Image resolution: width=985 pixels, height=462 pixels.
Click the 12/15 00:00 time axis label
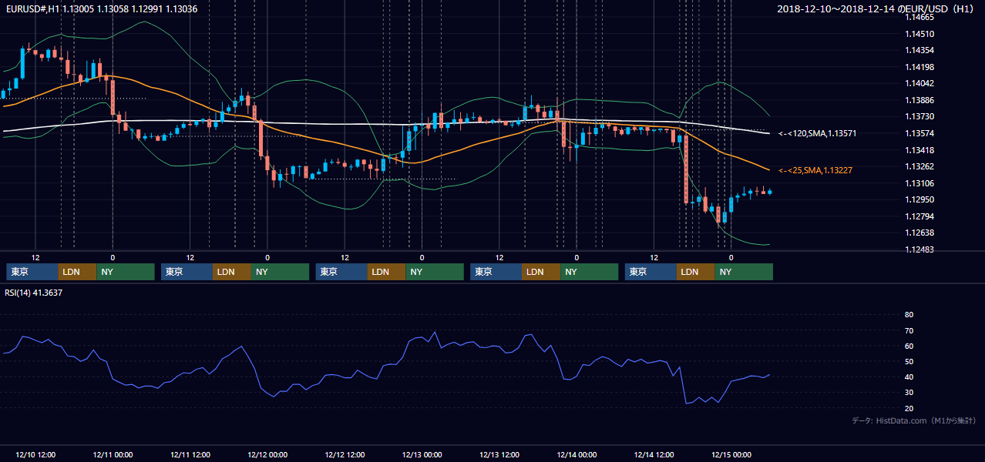pos(731,454)
